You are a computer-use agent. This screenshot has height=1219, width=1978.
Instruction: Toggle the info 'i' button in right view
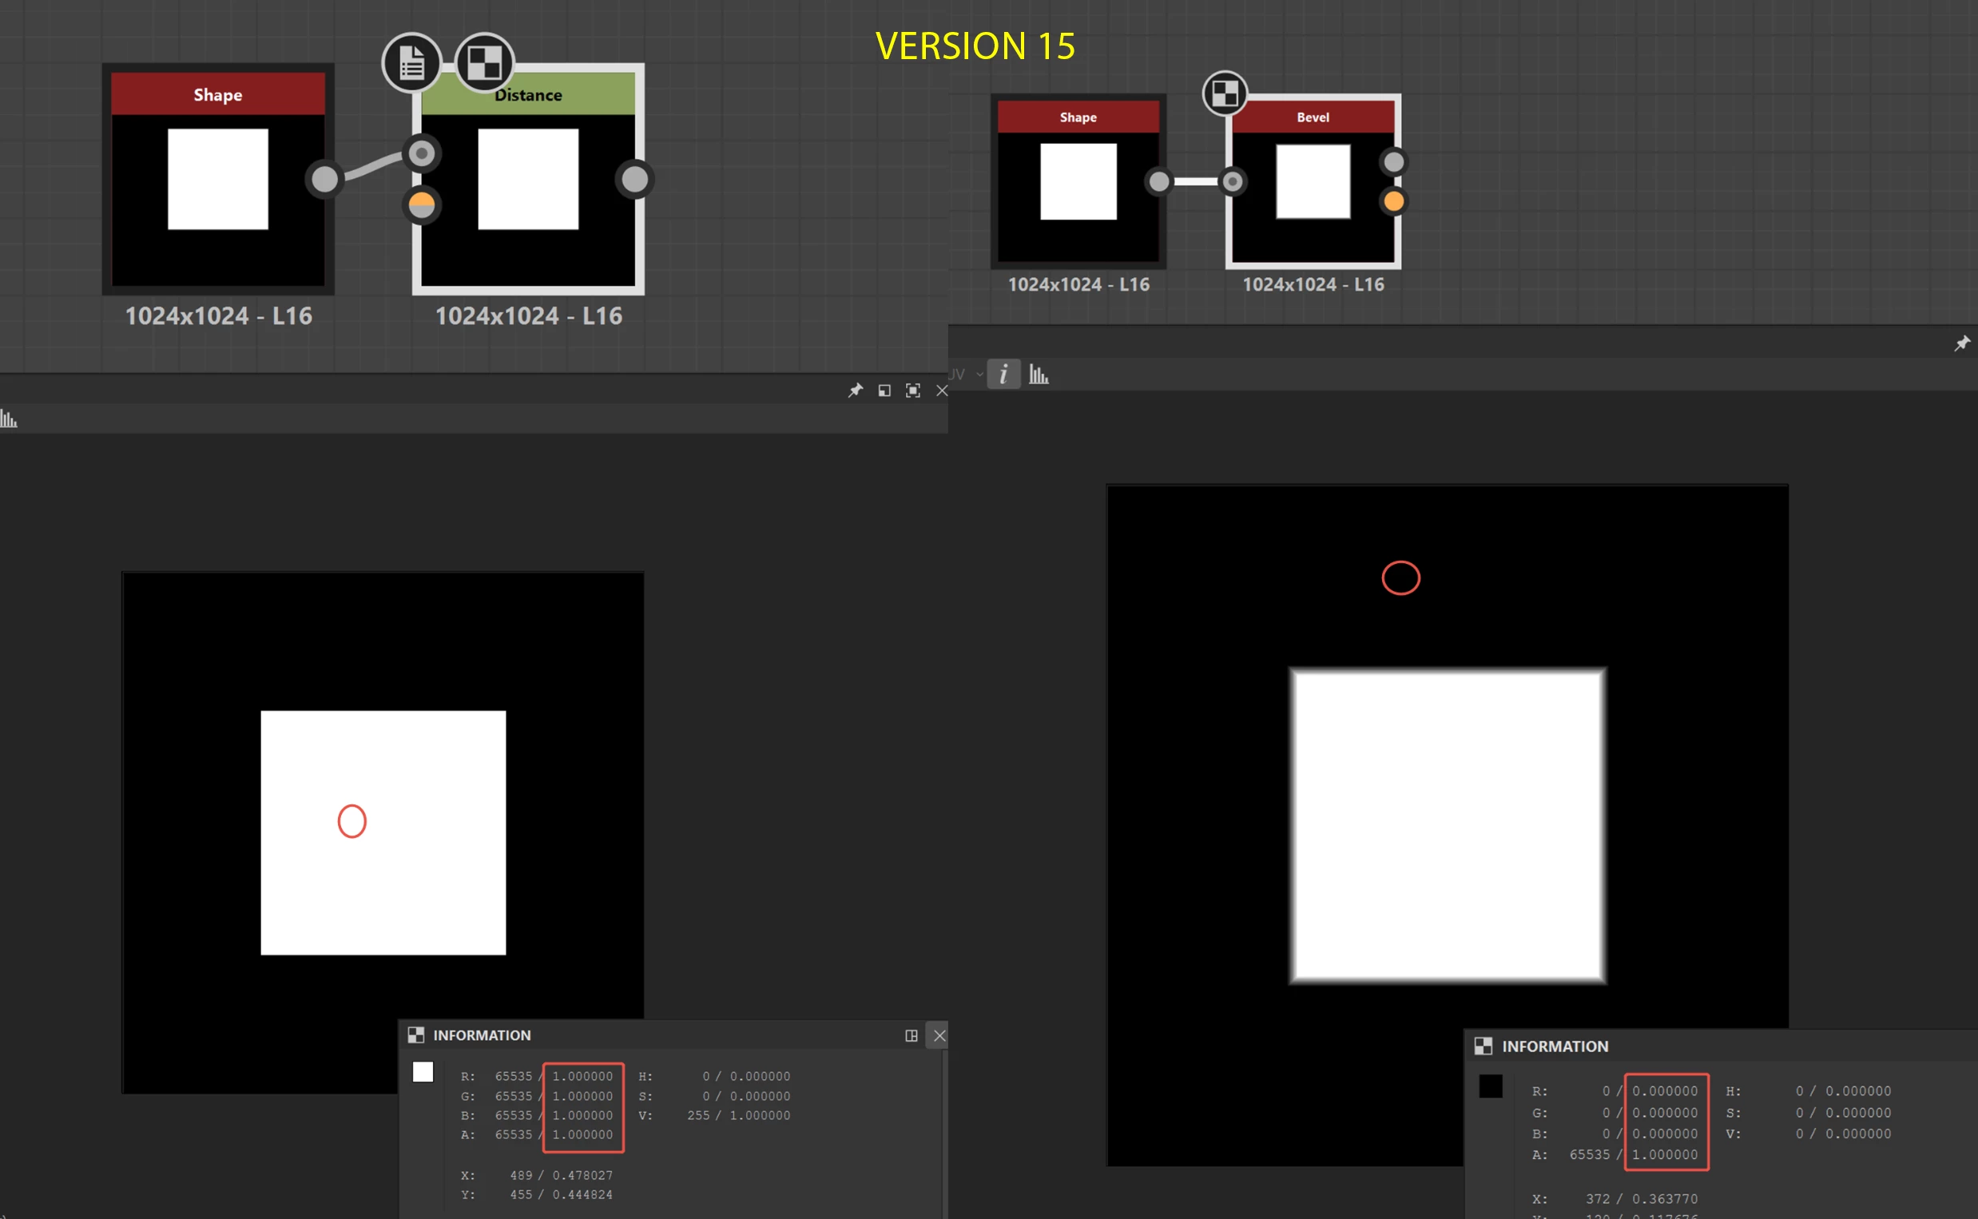point(1003,374)
